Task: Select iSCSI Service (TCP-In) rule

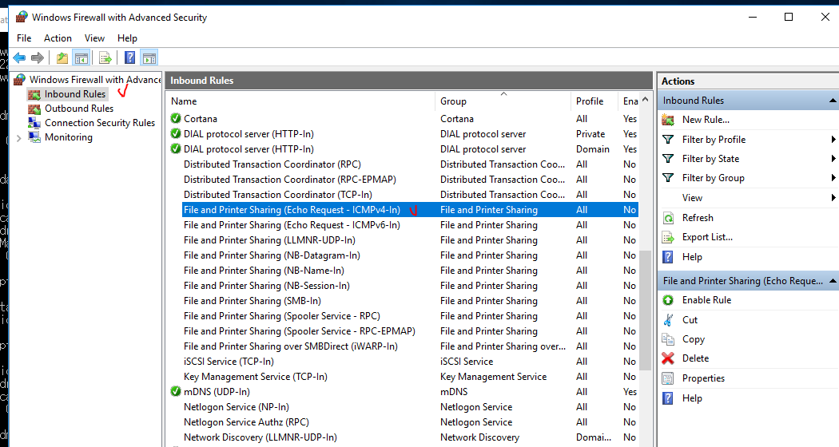Action: [x=229, y=362]
